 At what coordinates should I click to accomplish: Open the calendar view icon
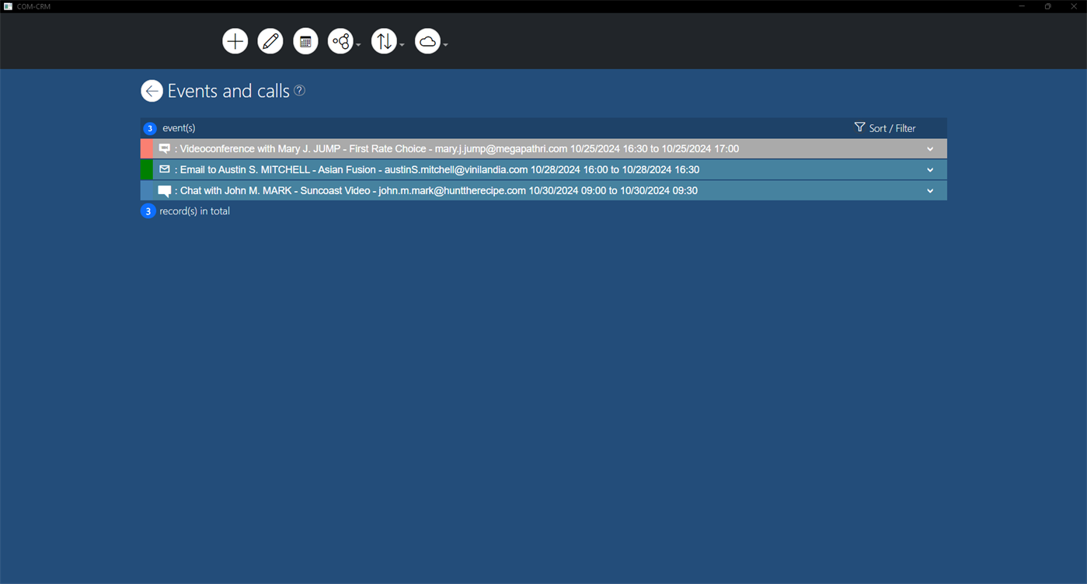(x=305, y=40)
